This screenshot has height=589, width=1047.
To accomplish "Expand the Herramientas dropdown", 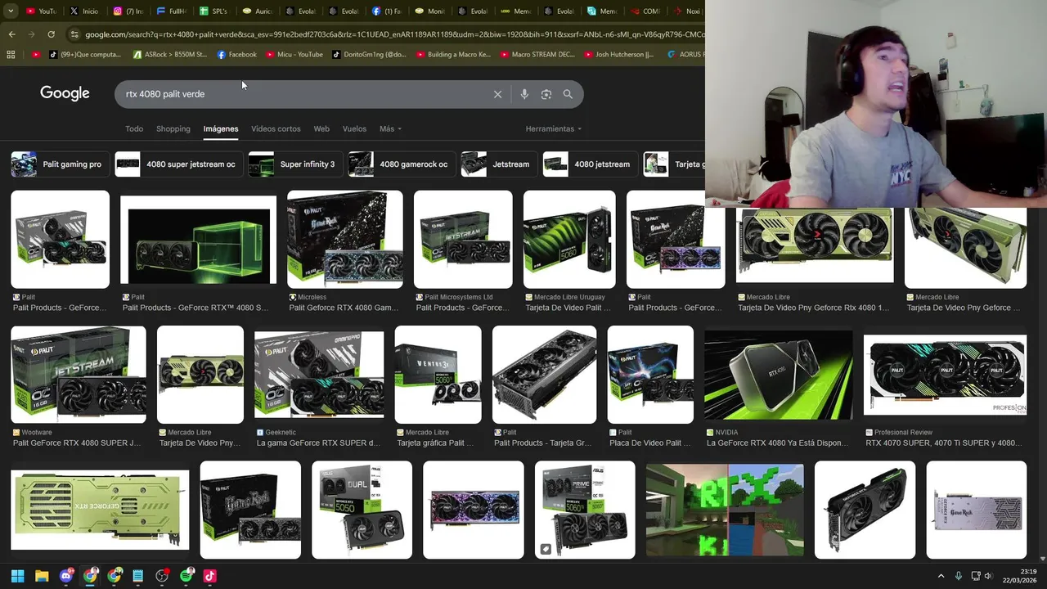I will 554,128.
